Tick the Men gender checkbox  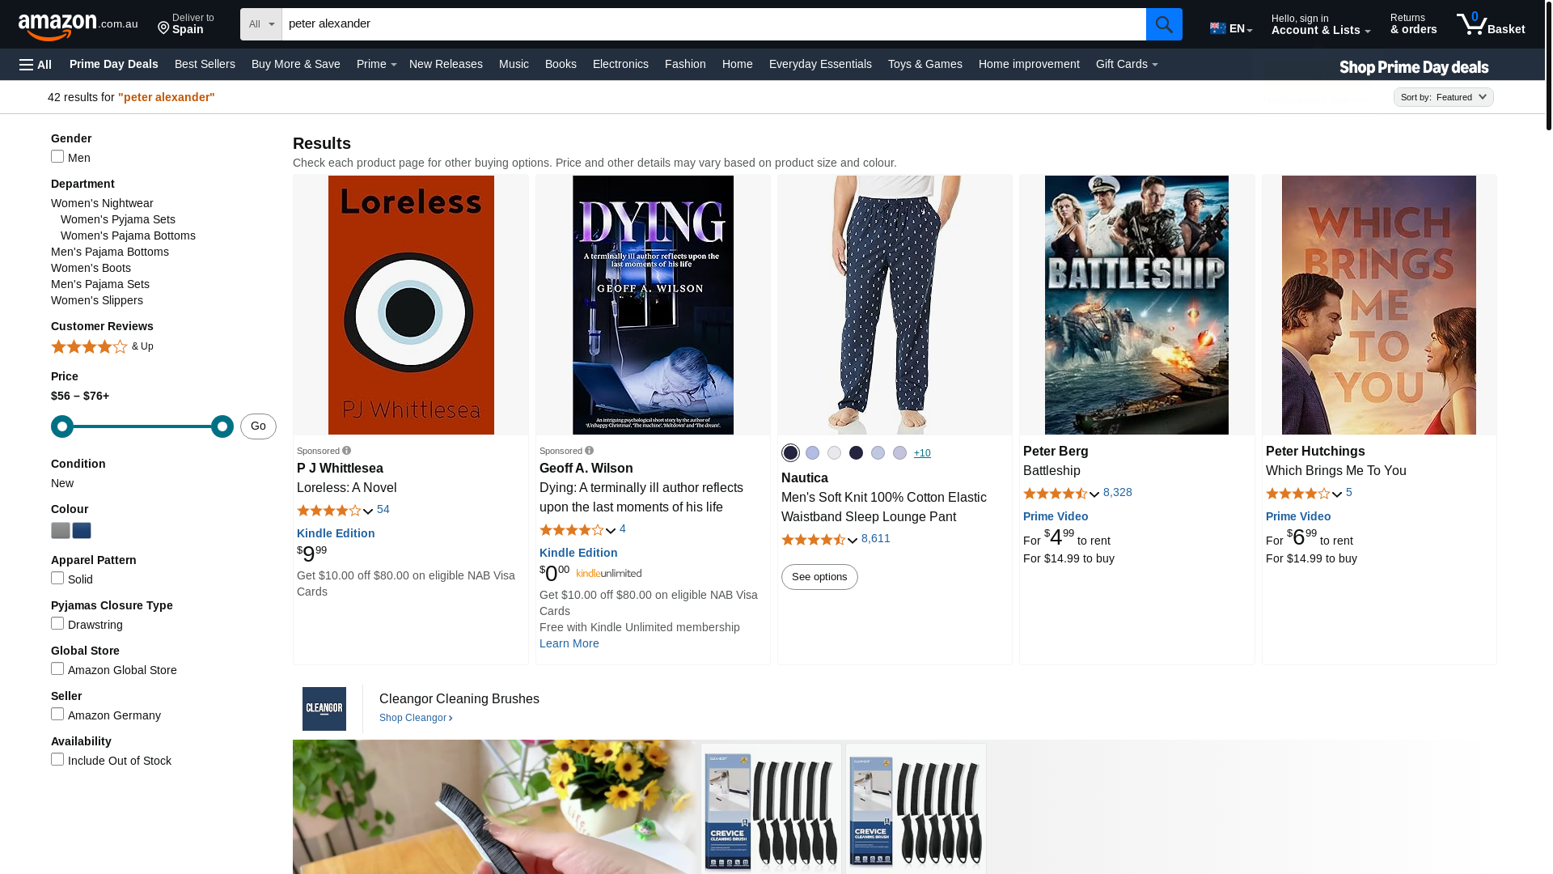click(x=57, y=156)
